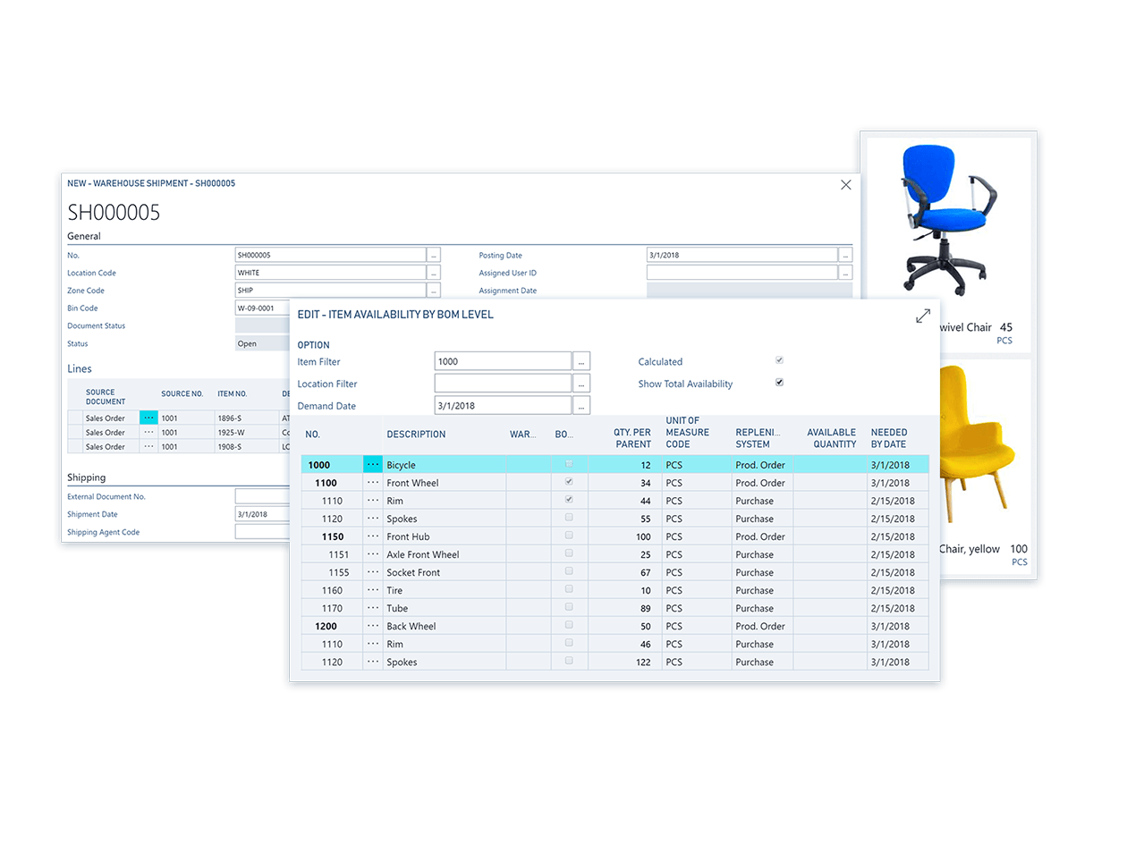Open lookup for Zone Code SHIP
1127x844 pixels.
[434, 291]
